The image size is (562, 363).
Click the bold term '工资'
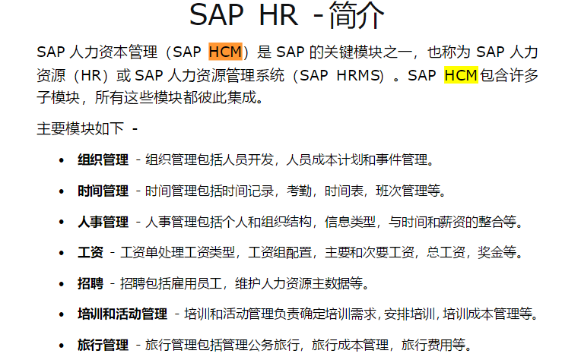(90, 252)
